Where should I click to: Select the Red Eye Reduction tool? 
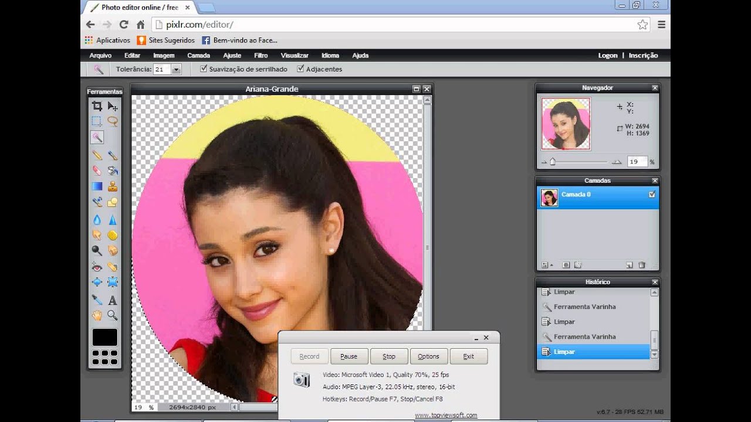click(97, 267)
